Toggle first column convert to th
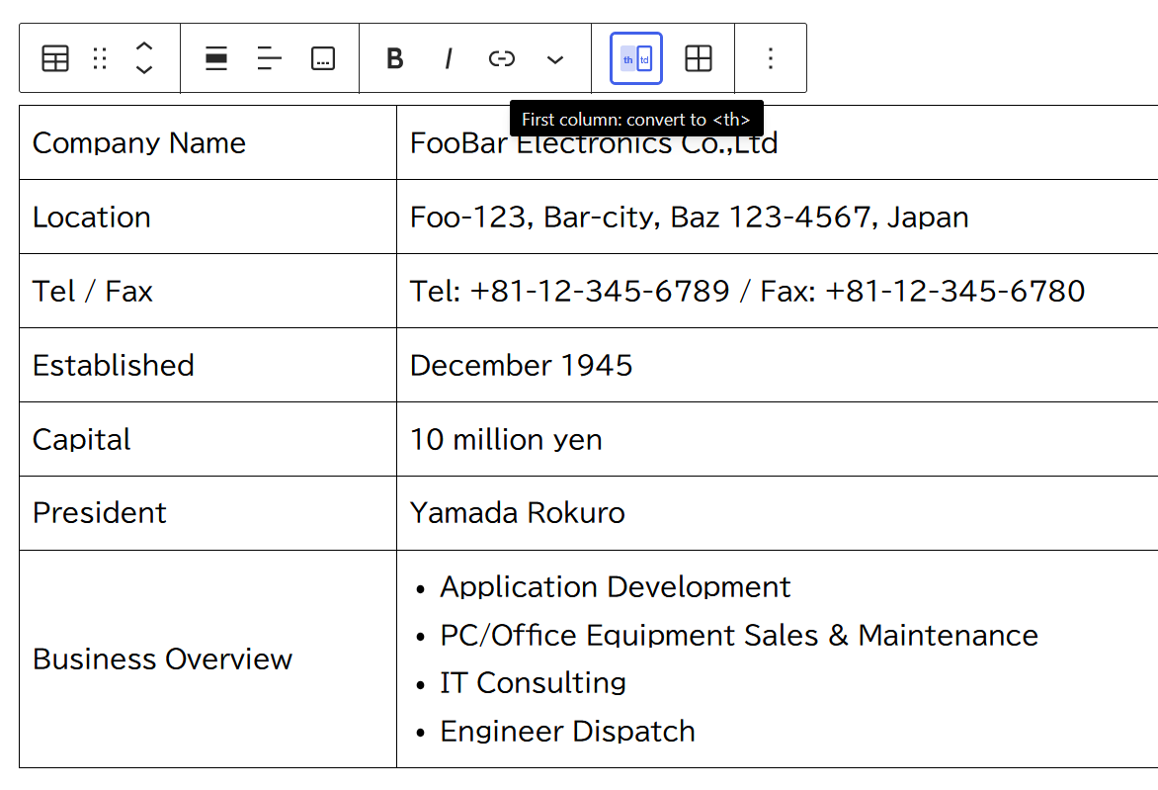The image size is (1158, 790). point(636,58)
